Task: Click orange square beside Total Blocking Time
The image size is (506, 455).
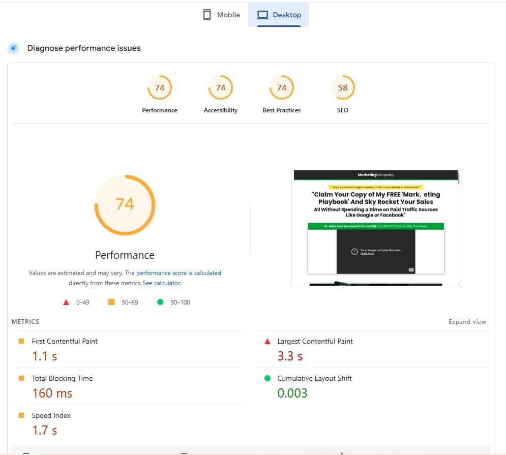Action: 20,378
